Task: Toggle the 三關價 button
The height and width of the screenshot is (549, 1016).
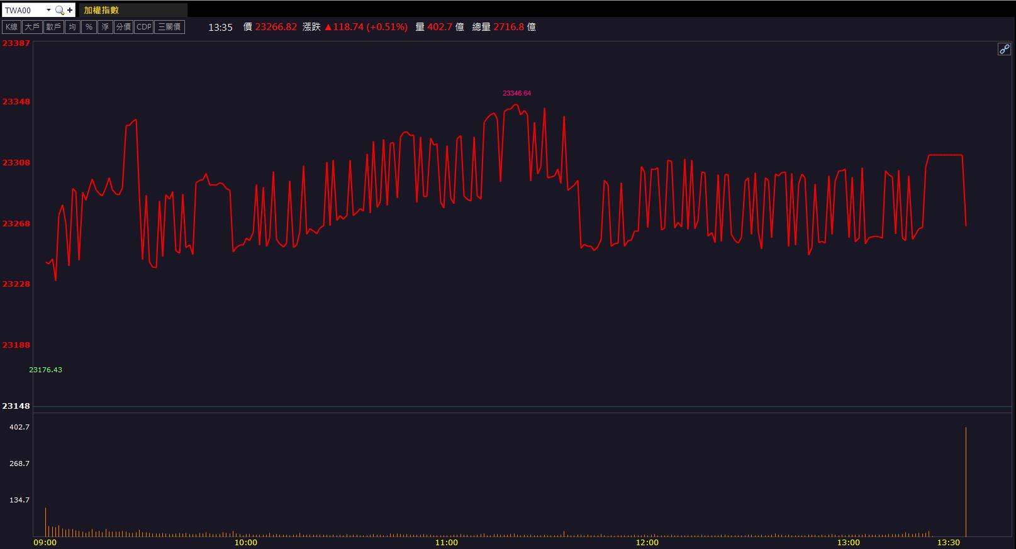Action: pyautogui.click(x=169, y=27)
